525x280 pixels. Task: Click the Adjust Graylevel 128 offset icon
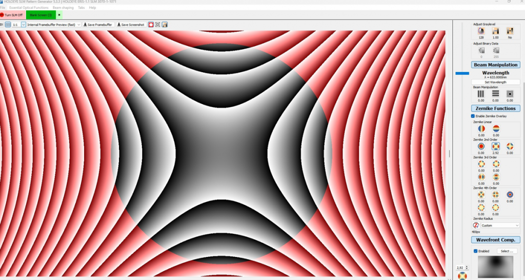click(481, 31)
